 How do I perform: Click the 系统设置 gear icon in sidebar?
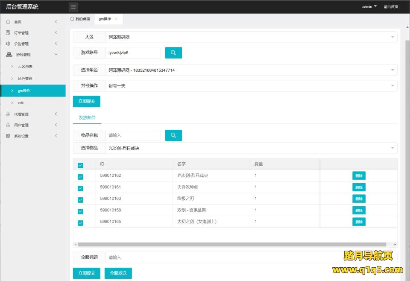(8, 136)
